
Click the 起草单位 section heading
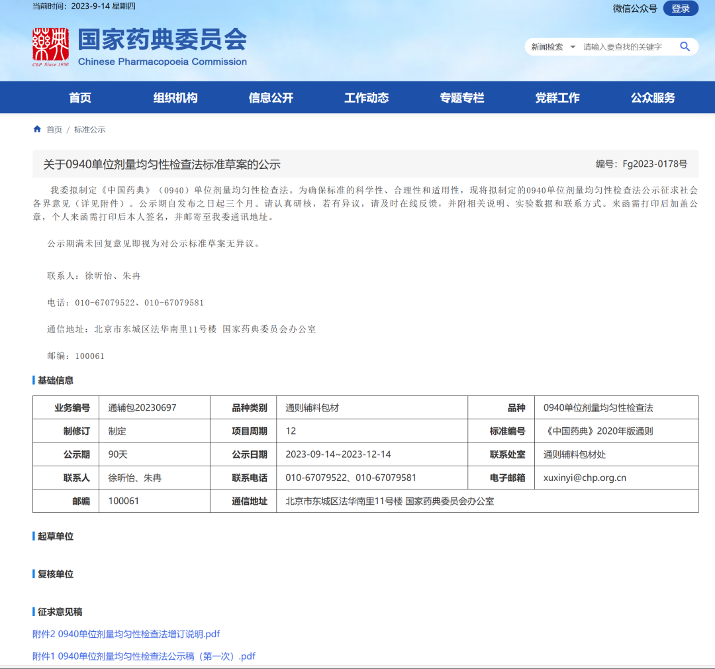55,537
